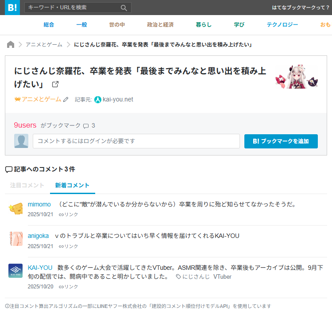Open the テクノロジー category menu
Screen dimensions: 332x319
pos(282,25)
